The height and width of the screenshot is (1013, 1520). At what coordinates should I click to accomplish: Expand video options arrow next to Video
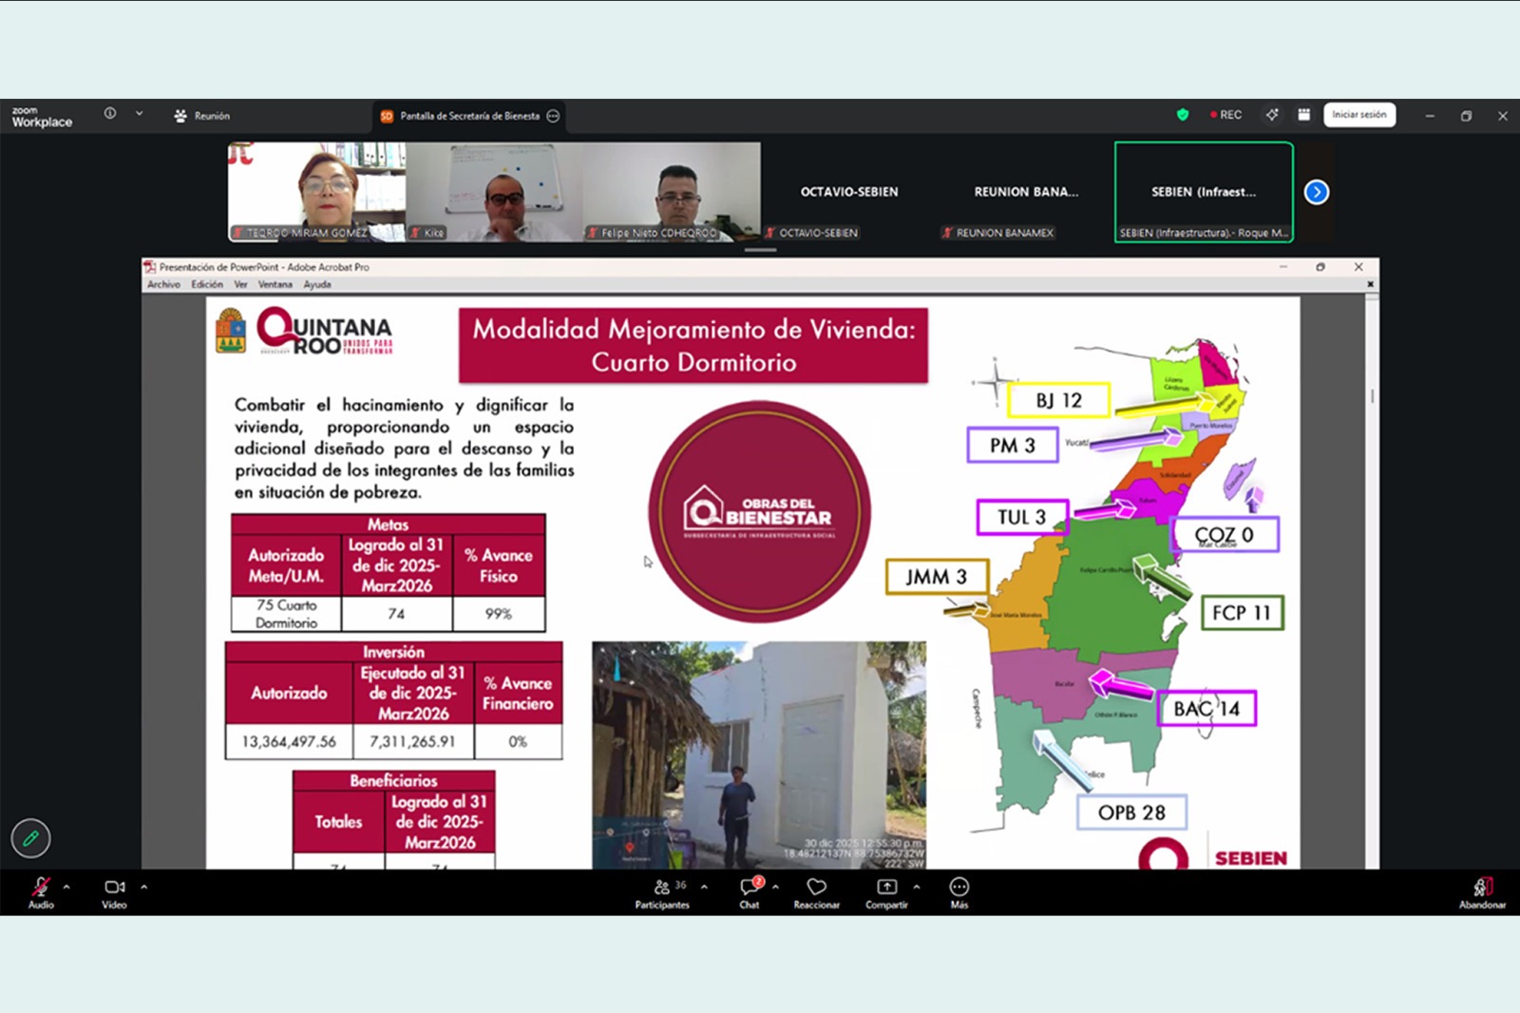(144, 887)
